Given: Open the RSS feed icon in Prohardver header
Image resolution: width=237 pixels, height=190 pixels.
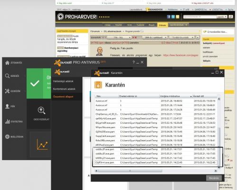Looking at the screenshot, I should point(177,17).
